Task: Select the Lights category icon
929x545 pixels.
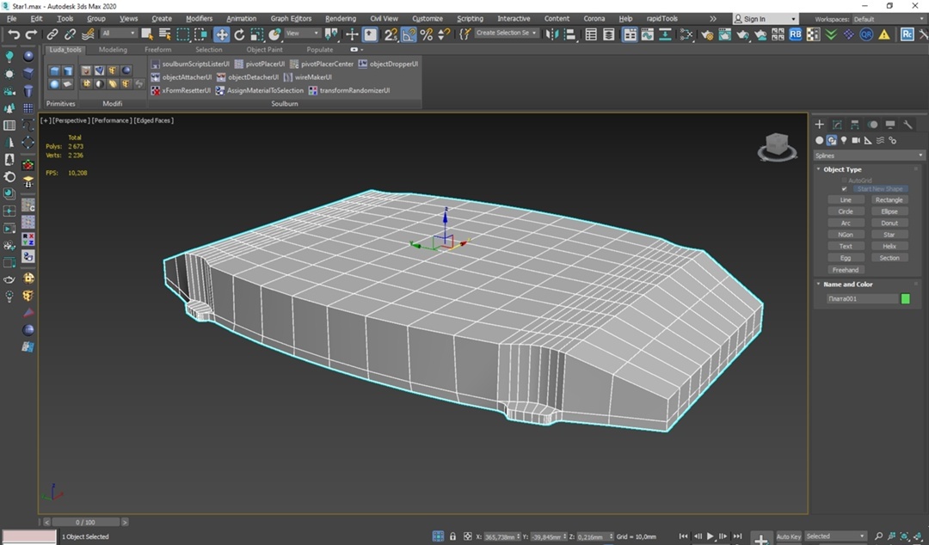Action: [844, 140]
